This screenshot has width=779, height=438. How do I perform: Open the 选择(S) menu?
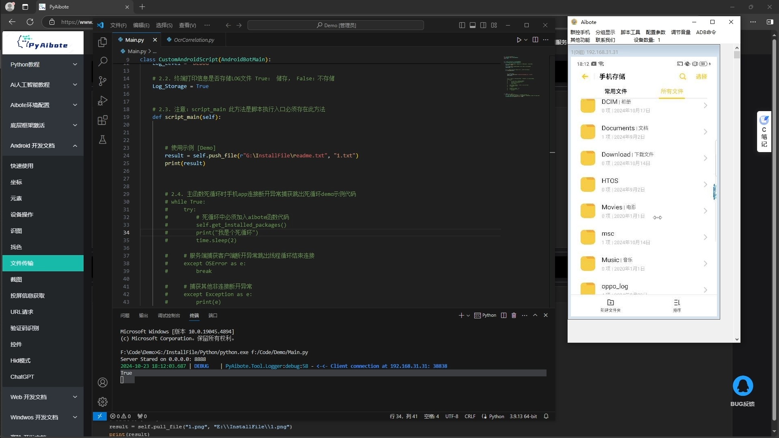coord(164,25)
